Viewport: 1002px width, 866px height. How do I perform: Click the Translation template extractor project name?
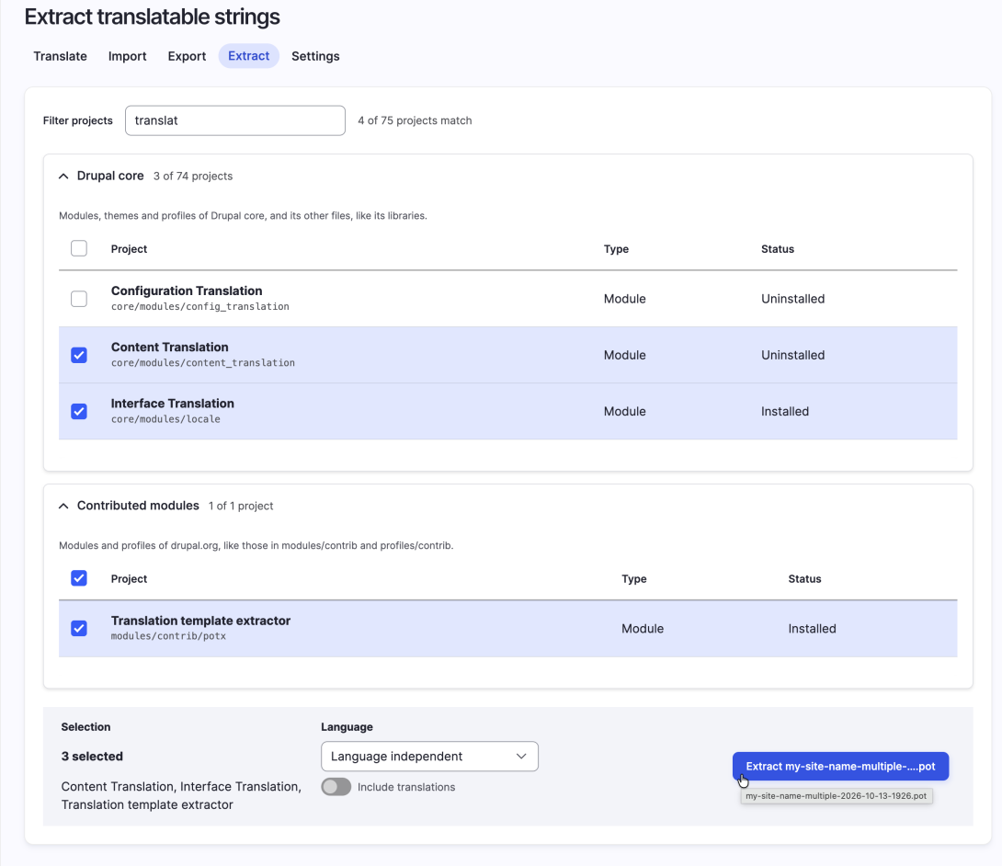pos(200,621)
